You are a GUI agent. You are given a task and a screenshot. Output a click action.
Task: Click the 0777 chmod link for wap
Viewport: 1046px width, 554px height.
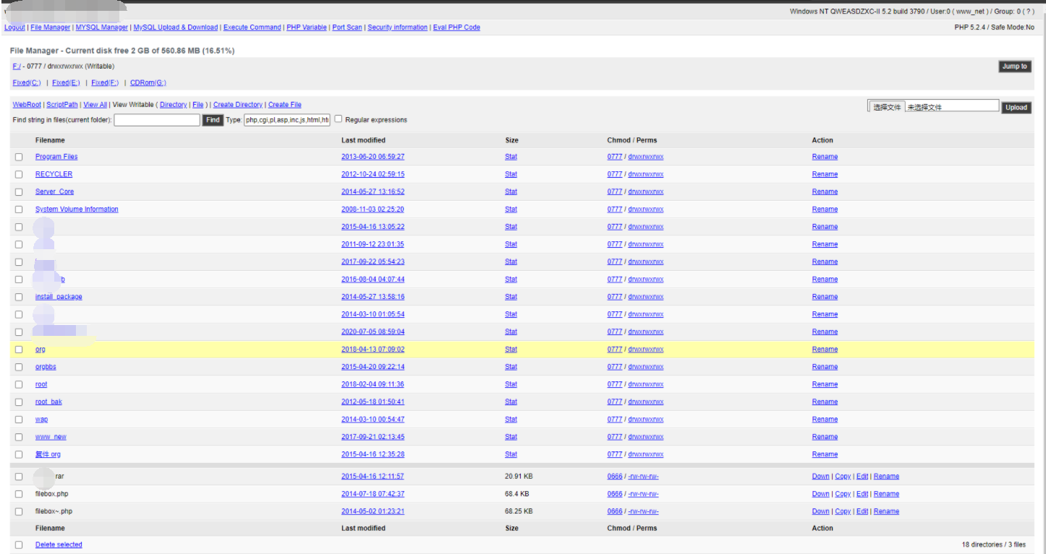coord(615,420)
